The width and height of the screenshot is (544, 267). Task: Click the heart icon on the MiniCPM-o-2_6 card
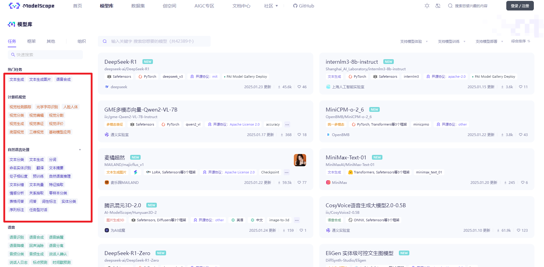point(521,135)
